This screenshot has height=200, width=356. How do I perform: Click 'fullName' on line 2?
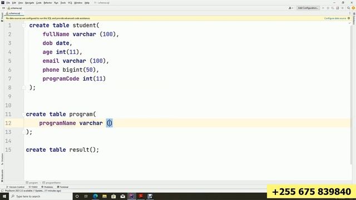click(x=56, y=34)
